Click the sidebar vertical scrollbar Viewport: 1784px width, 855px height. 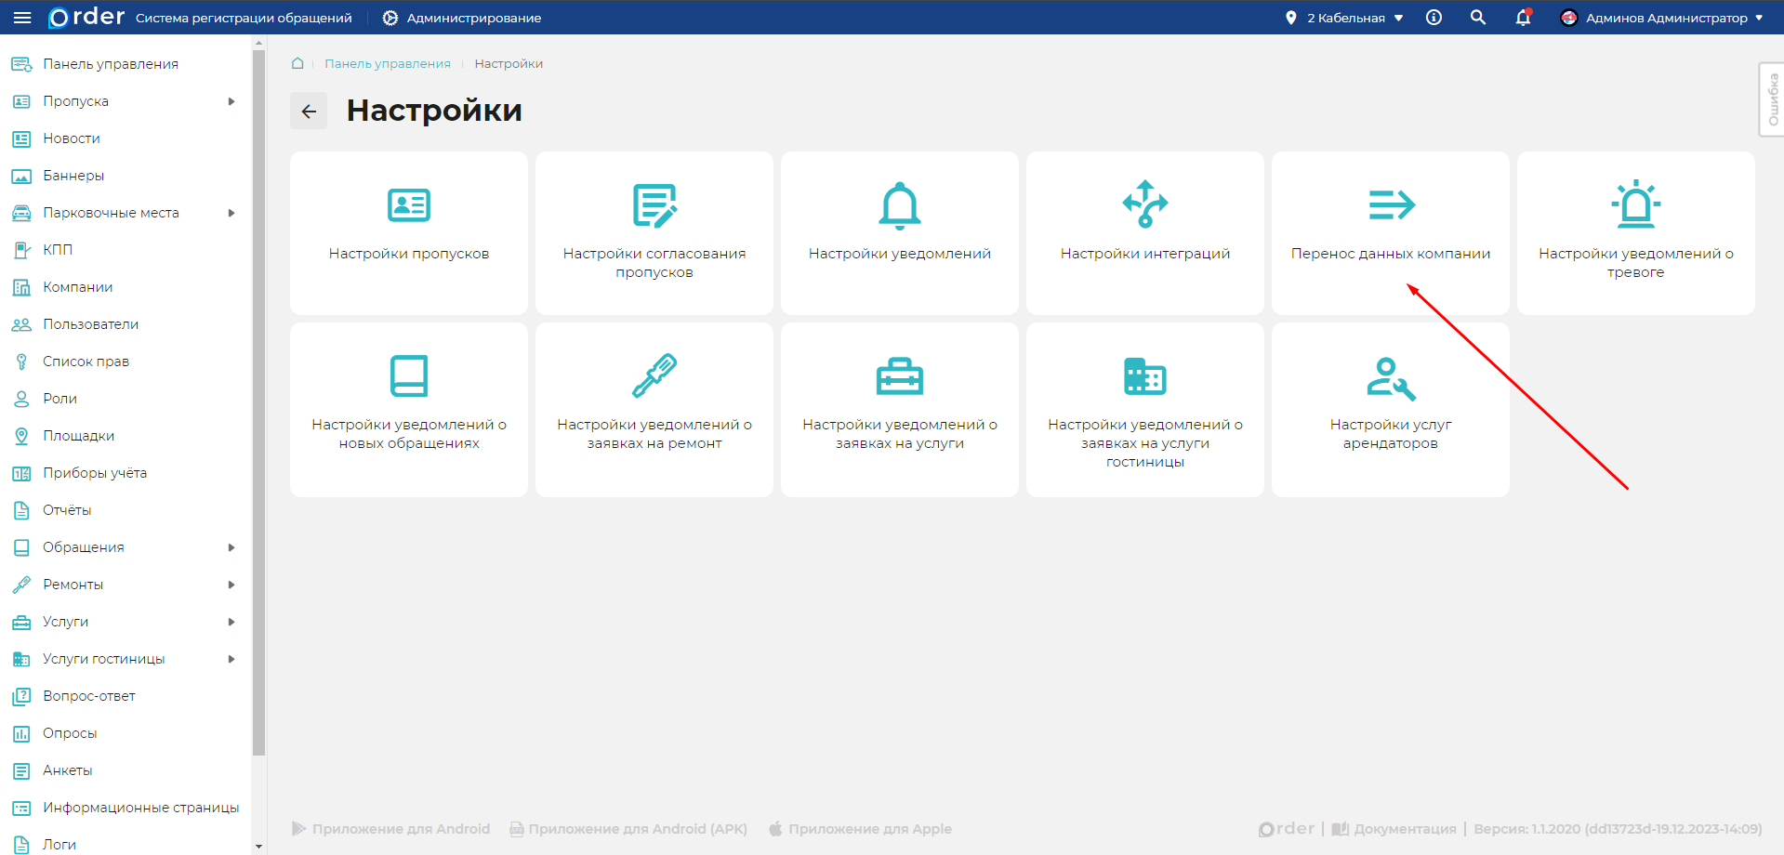(258, 400)
